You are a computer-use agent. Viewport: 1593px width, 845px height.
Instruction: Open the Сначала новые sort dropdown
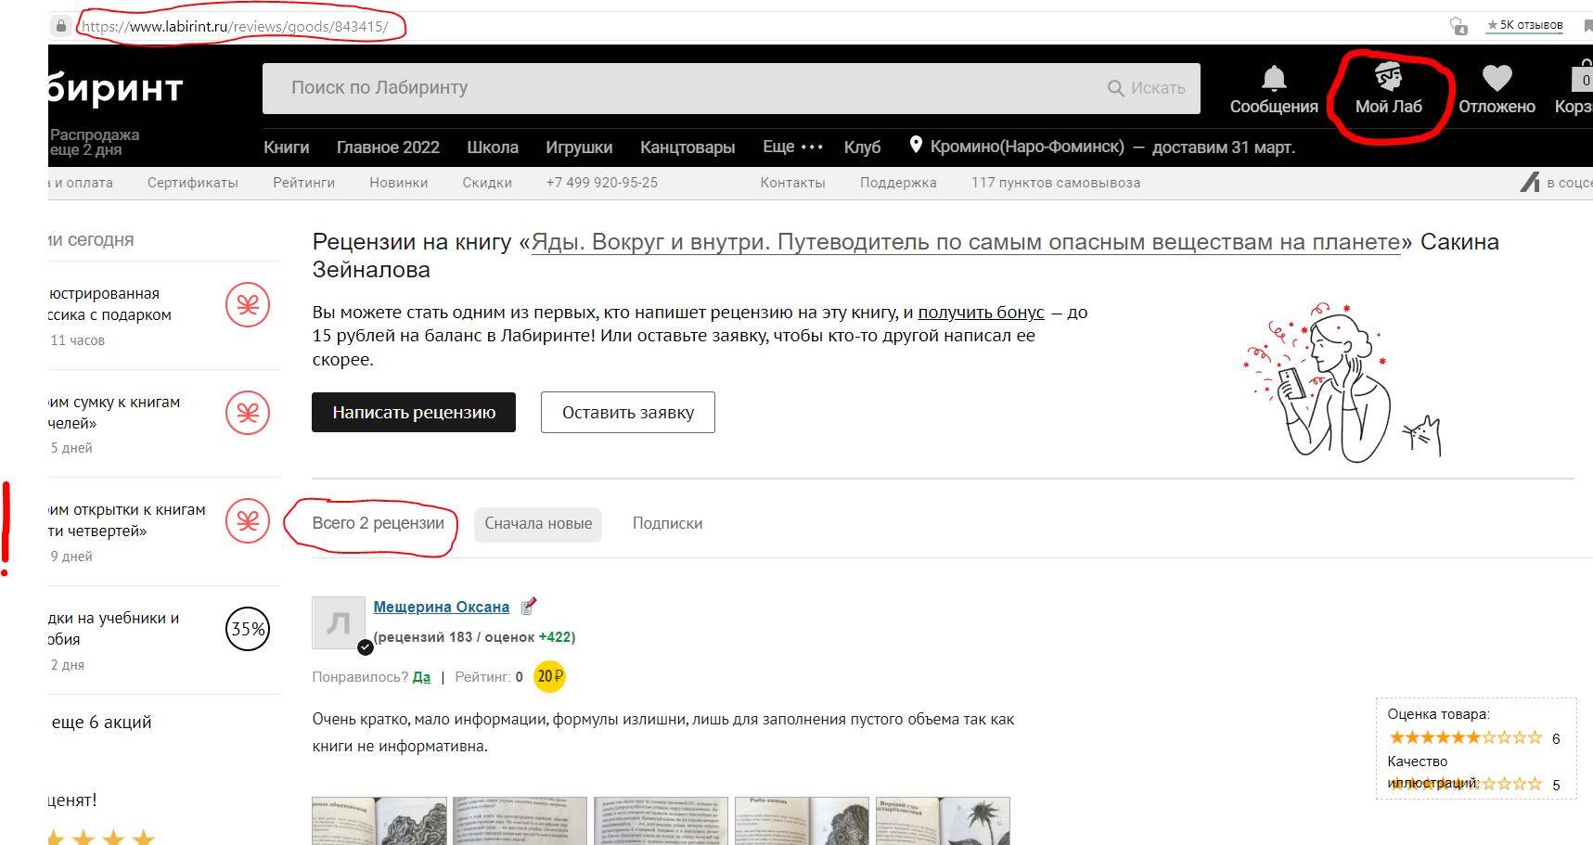(x=538, y=524)
